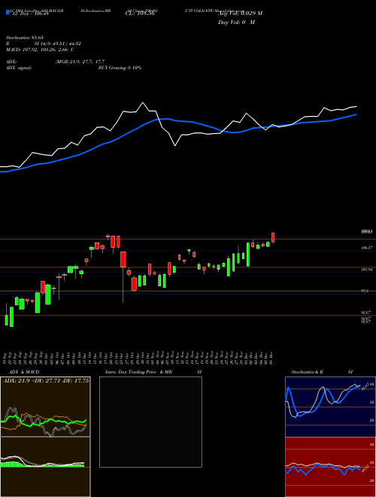This screenshot has height=497, width=376.
Task: Click the 'SI 14/3: 49.51 / 44.82' reading
Action: (58, 44)
